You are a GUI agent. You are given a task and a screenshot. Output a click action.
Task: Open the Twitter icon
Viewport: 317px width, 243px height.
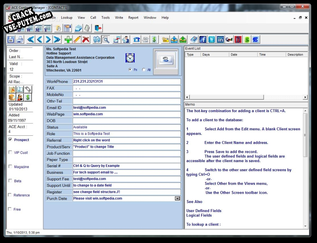[212, 39]
